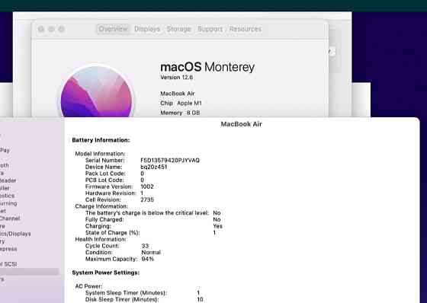This screenshot has height=303, width=427.
Task: Click the Condition value 'Normal'
Action: click(x=151, y=253)
